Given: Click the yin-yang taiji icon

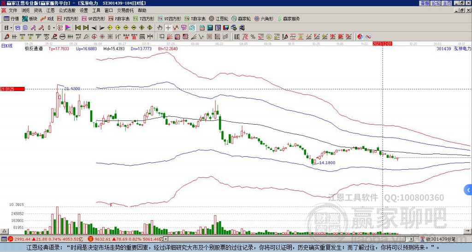Looking at the screenshot, I should pyautogui.click(x=360, y=37).
